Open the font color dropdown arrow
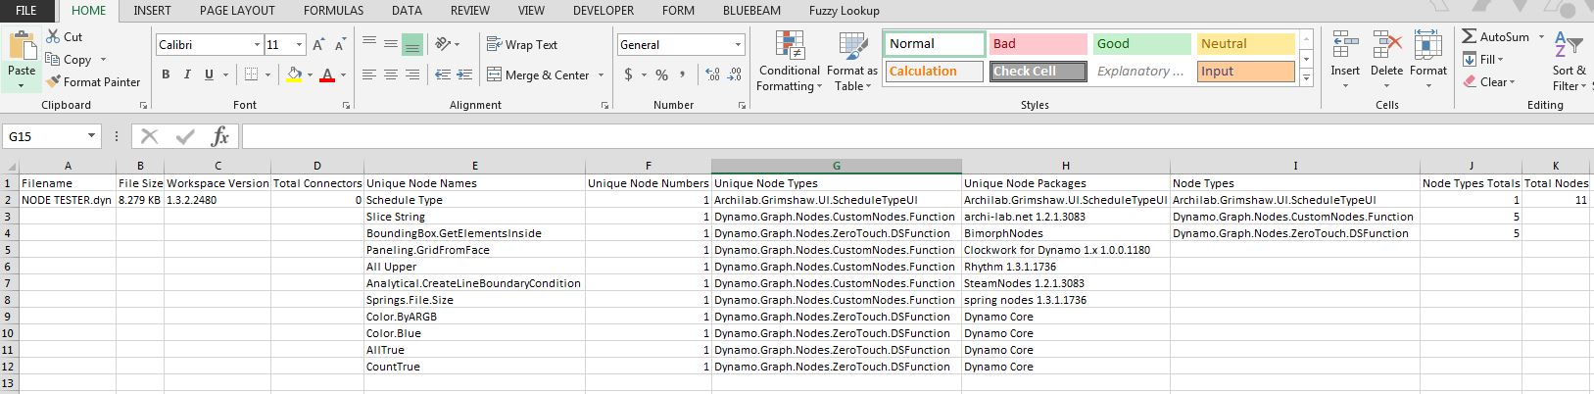 343,74
